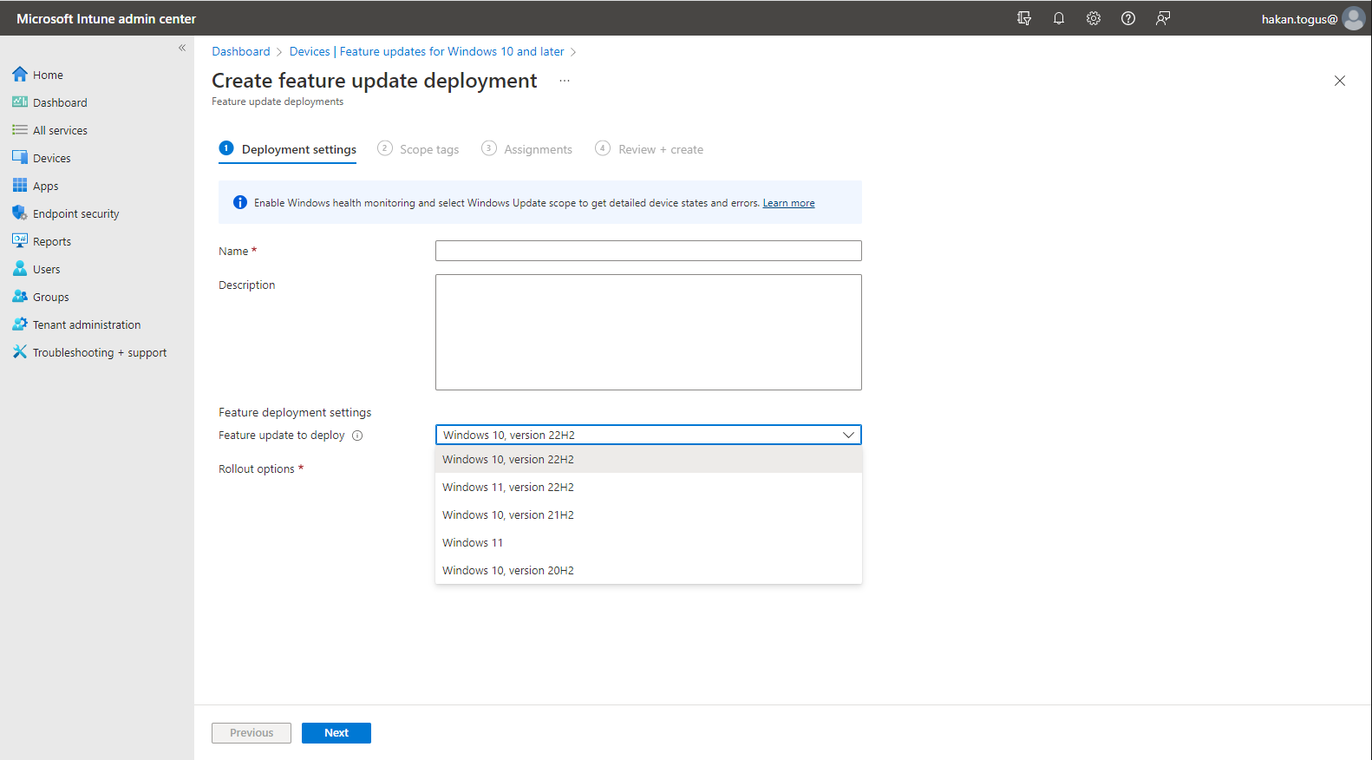This screenshot has width=1372, height=760.
Task: Switch to the Deployment settings tab
Action: pos(288,149)
